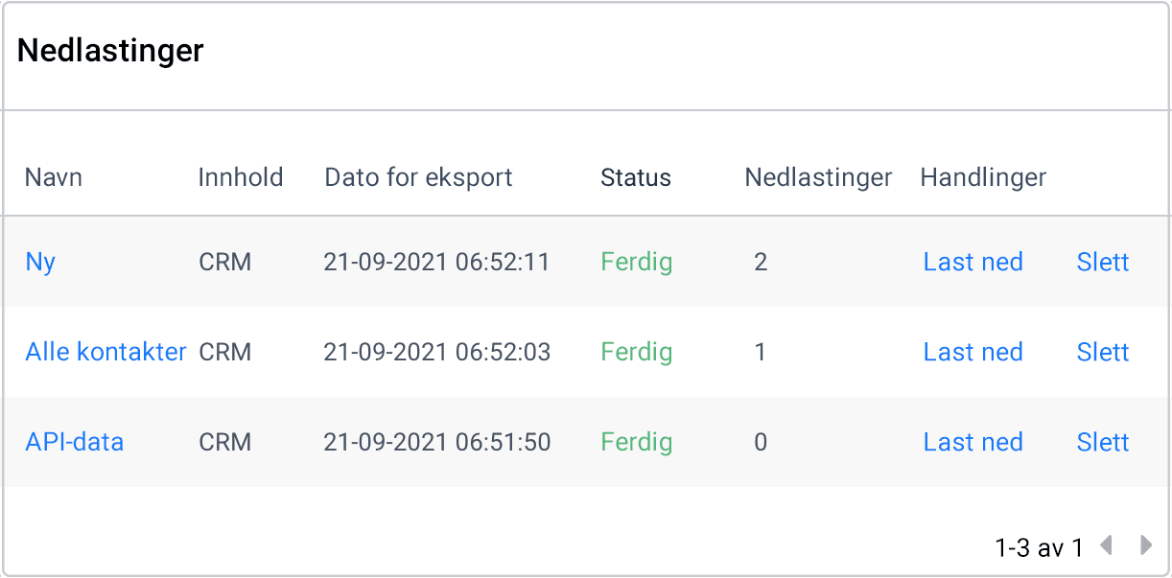1172x578 pixels.
Task: Download the API-data export
Action: tap(973, 442)
